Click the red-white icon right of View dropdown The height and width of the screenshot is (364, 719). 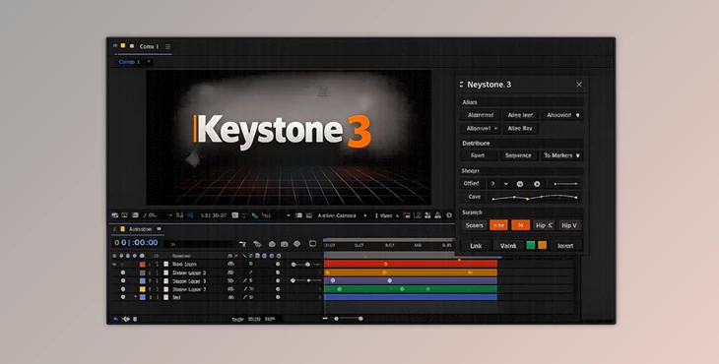pos(406,215)
